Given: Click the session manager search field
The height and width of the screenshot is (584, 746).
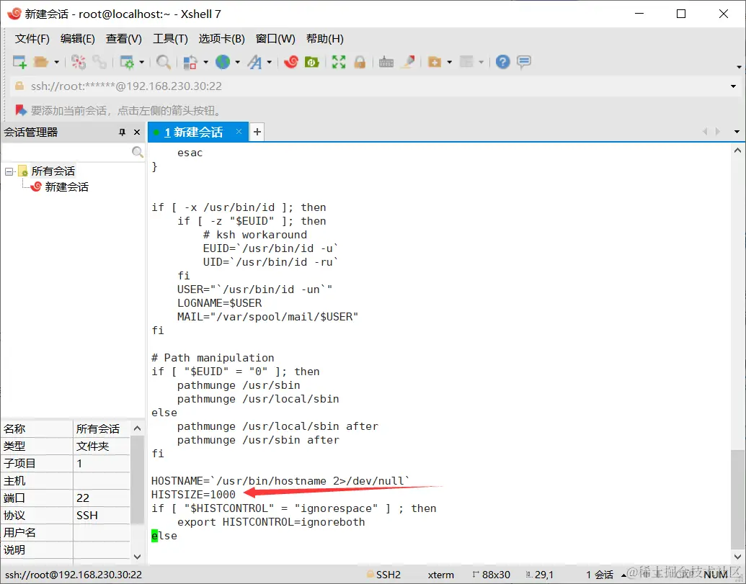Looking at the screenshot, I should [66, 152].
